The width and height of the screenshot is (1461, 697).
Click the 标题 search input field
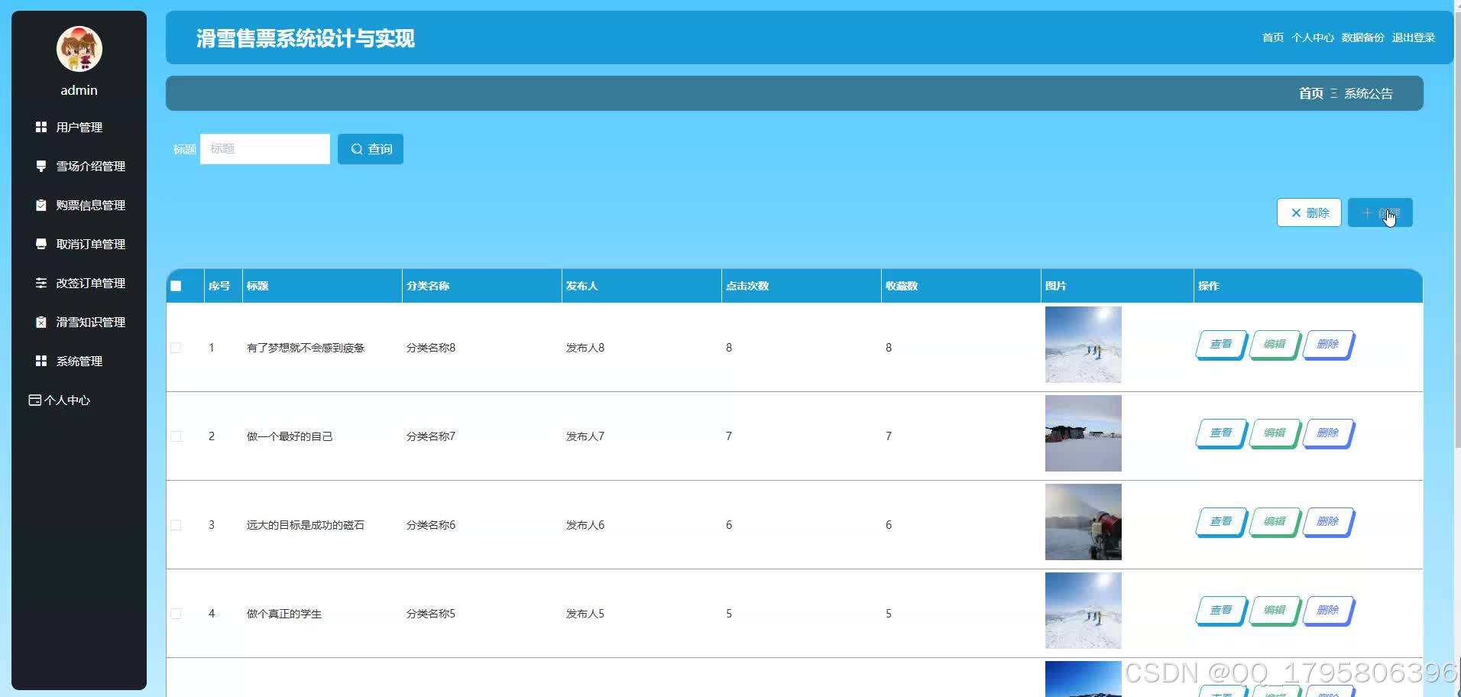coord(265,149)
